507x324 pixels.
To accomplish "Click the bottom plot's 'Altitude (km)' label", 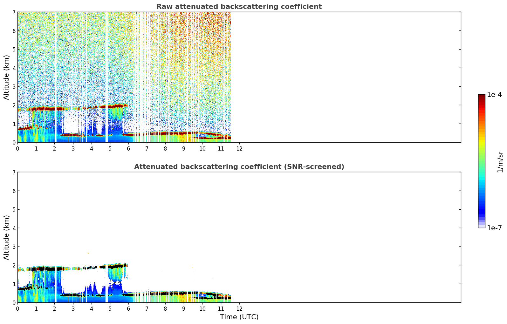I will pyautogui.click(x=7, y=237).
